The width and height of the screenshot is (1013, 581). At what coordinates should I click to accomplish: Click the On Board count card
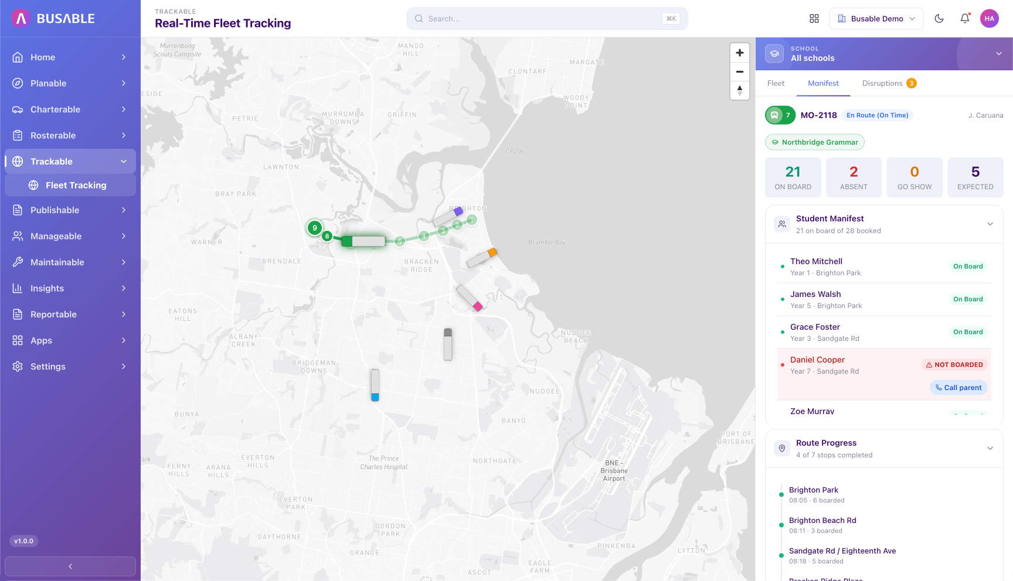793,177
